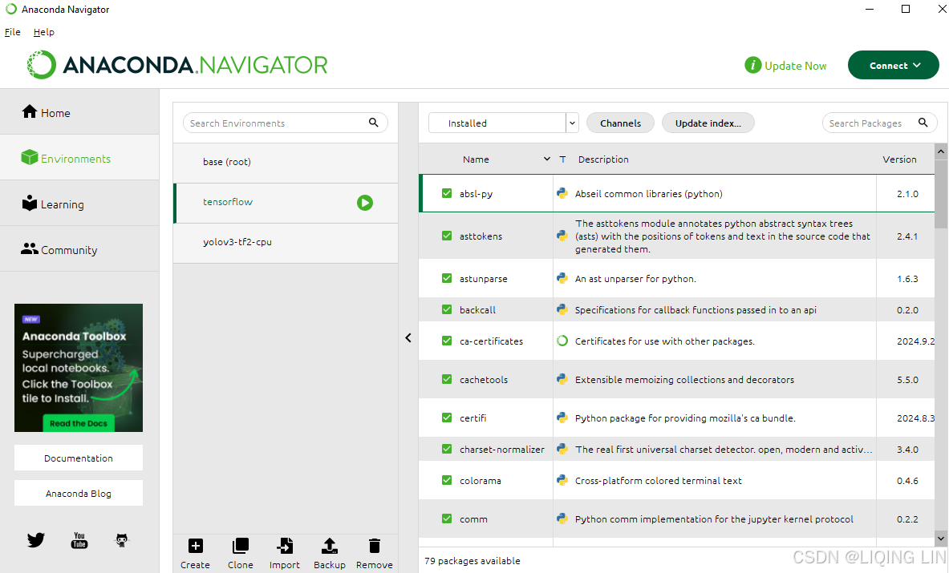949x573 pixels.
Task: Click the green run arrow on tensorflow
Action: click(x=365, y=203)
